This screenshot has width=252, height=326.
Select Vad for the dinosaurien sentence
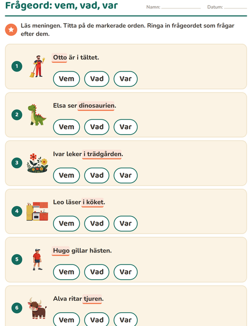(97, 127)
